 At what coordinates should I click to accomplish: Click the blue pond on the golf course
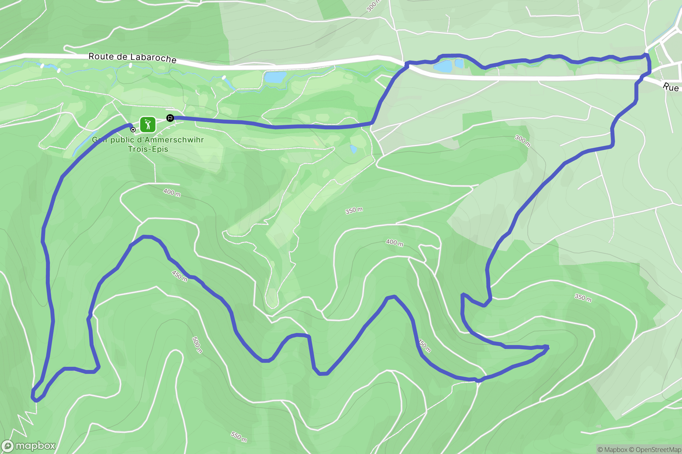tap(275, 77)
